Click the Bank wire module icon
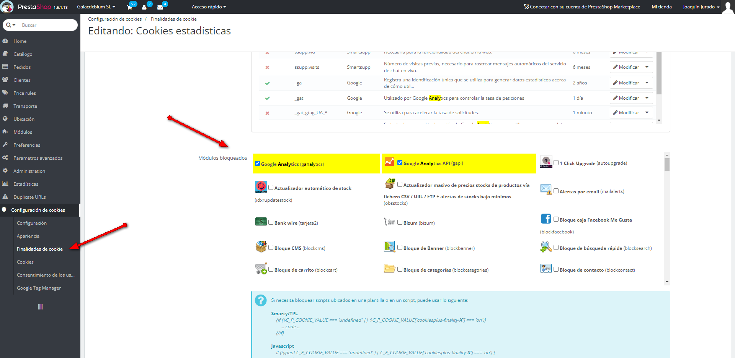 point(261,221)
